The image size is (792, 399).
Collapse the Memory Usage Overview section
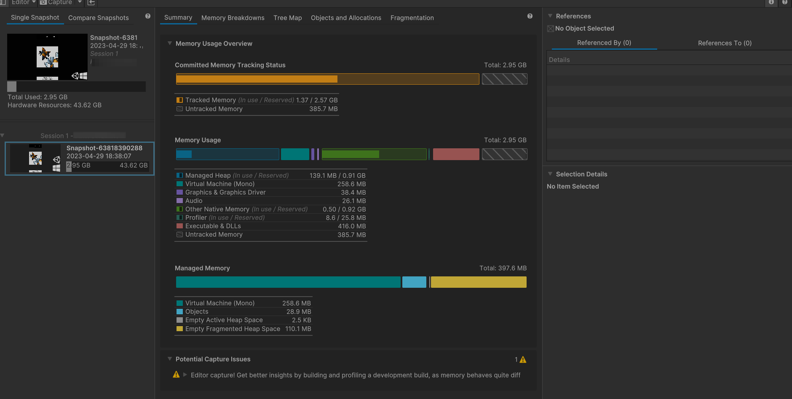[x=170, y=43]
